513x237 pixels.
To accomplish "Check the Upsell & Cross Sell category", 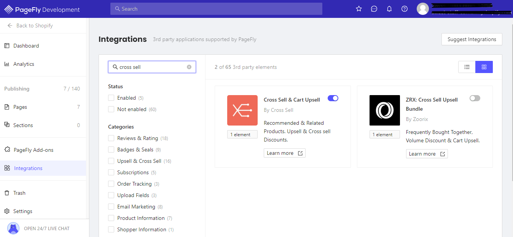I will pyautogui.click(x=111, y=161).
